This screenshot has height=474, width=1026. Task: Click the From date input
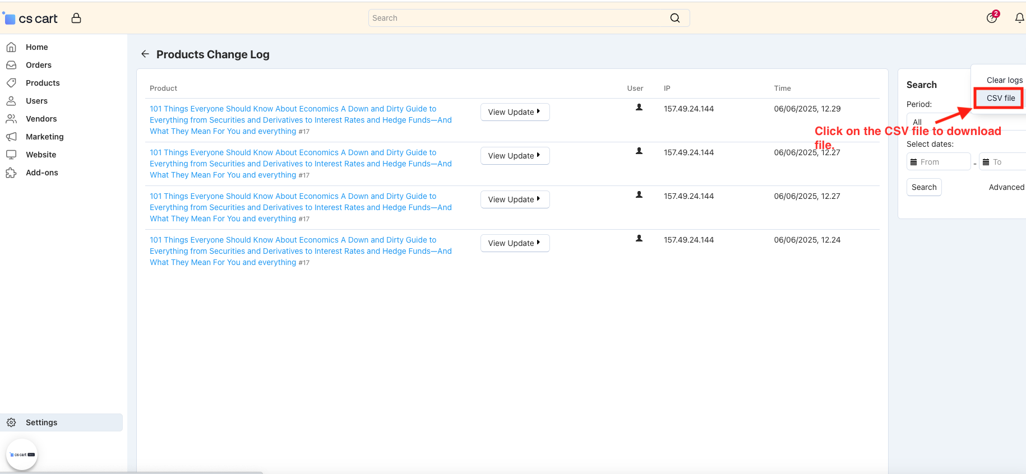[939, 162]
